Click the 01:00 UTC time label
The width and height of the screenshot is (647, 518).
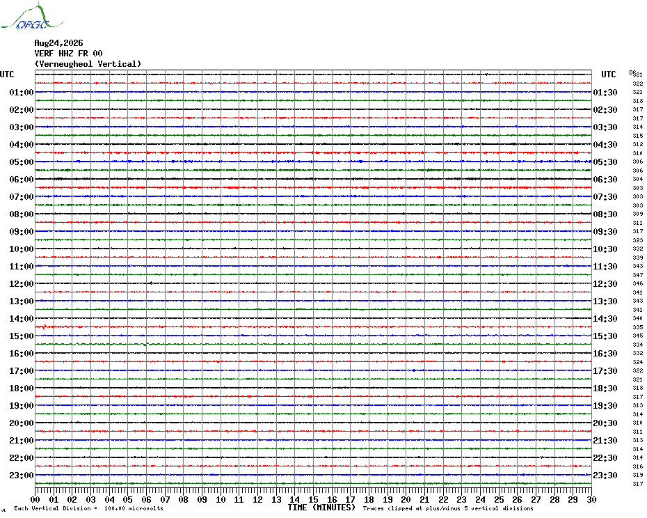(22, 93)
